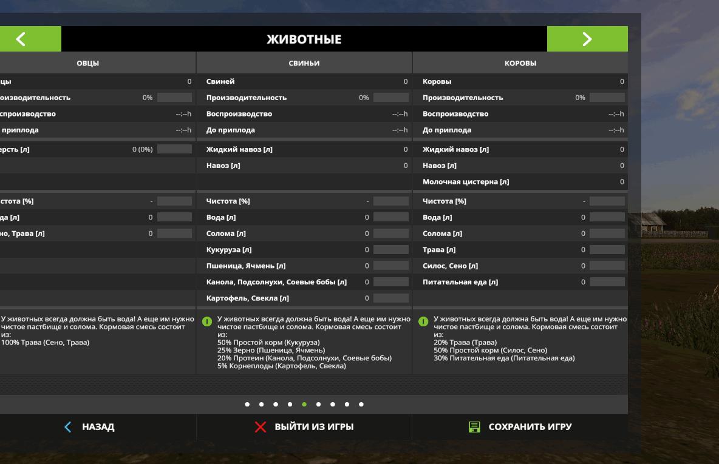Go to next page with right arrow
Image resolution: width=719 pixels, height=464 pixels.
[587, 39]
